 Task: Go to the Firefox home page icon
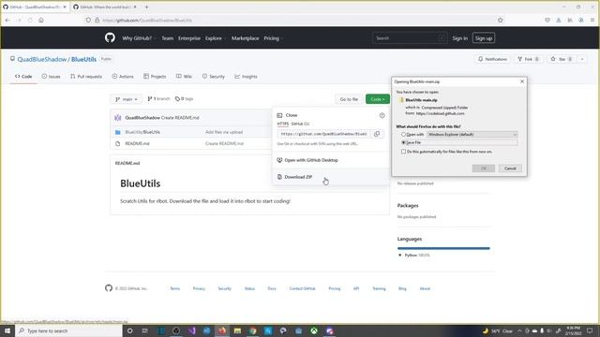pos(41,20)
